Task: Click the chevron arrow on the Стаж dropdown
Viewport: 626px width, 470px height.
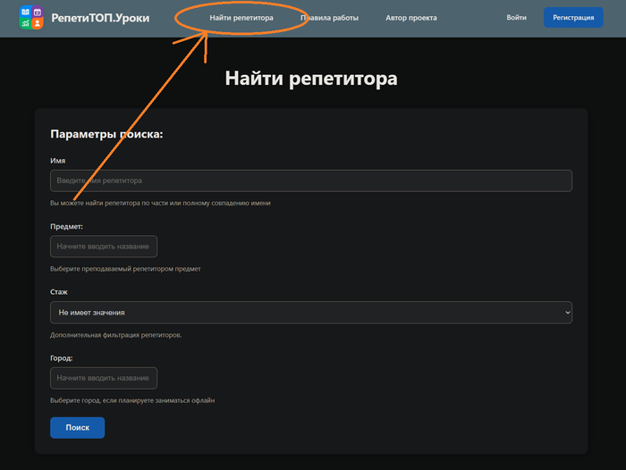Action: point(567,313)
